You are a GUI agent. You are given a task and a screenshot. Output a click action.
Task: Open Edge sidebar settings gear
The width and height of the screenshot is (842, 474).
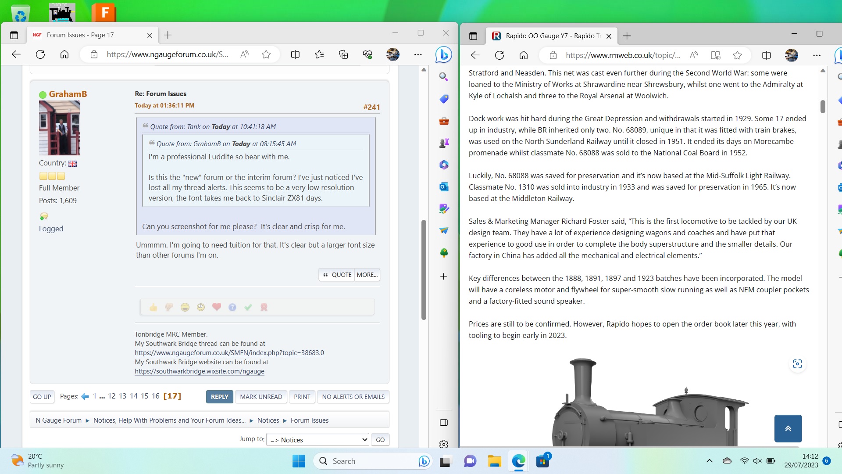click(x=444, y=444)
